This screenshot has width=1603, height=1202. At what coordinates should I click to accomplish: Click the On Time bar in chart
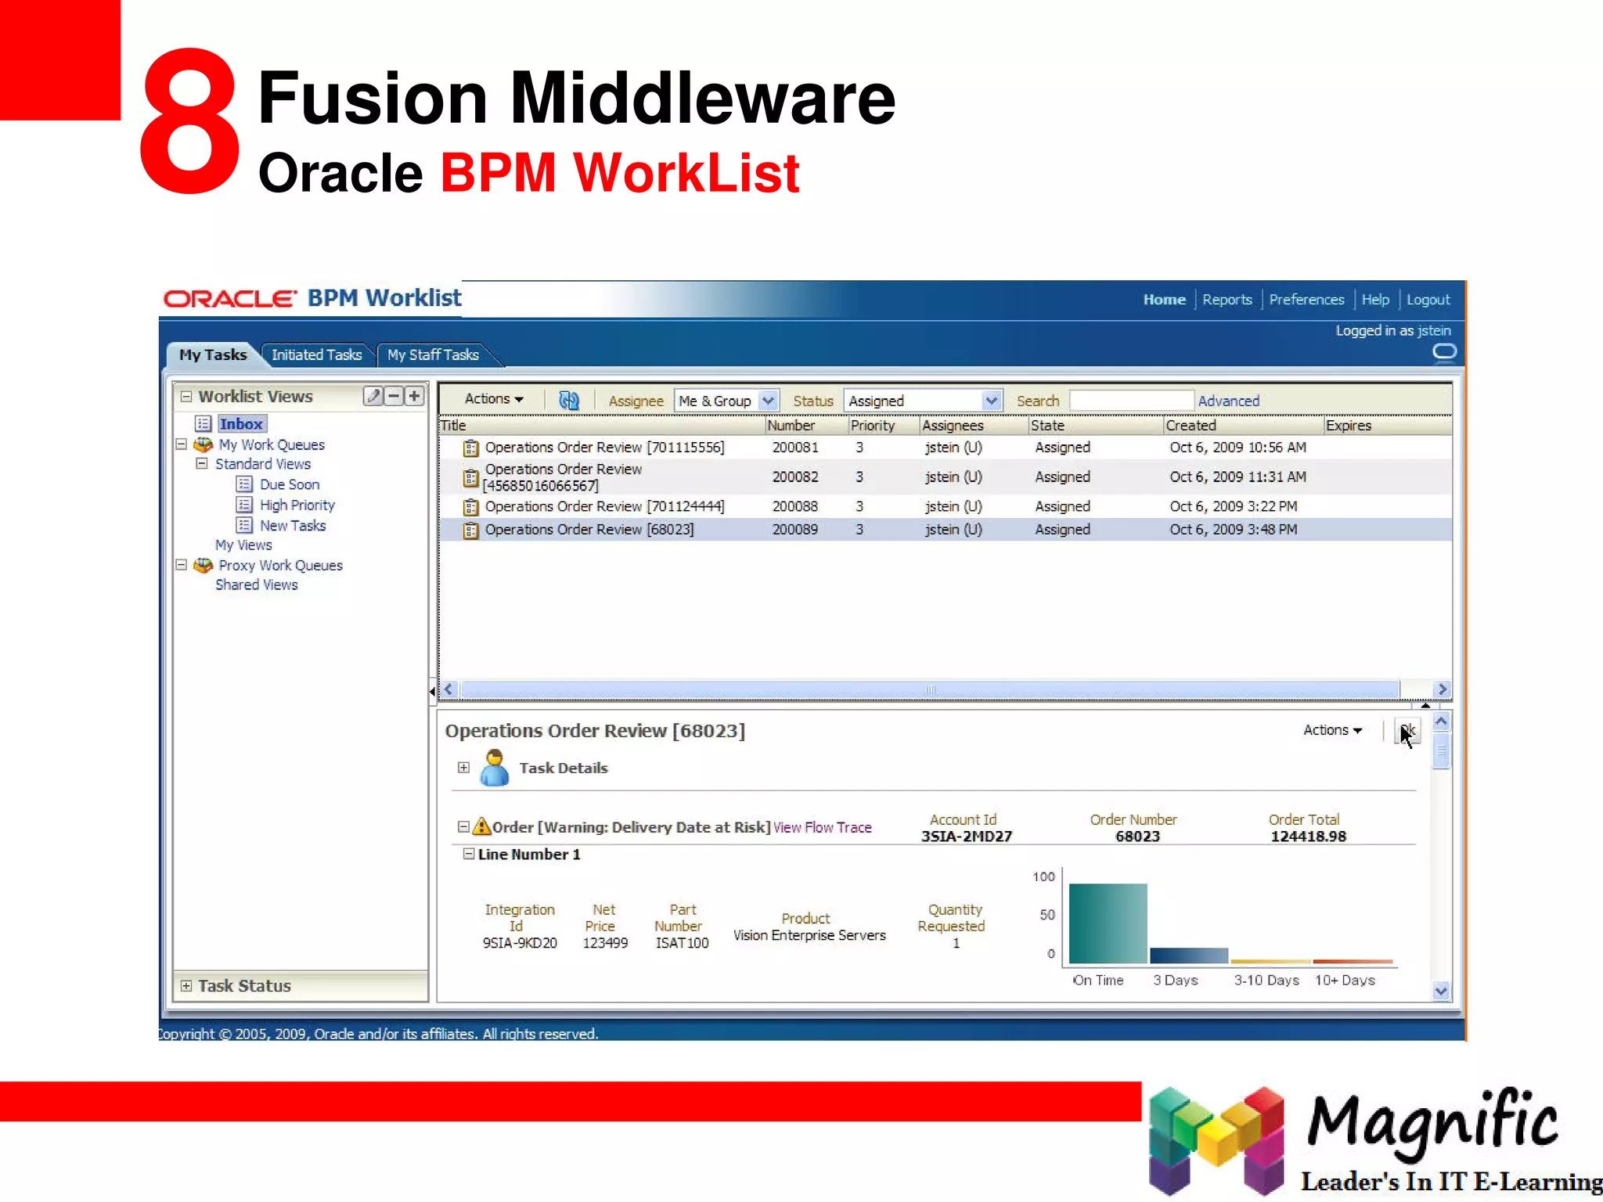click(1108, 923)
